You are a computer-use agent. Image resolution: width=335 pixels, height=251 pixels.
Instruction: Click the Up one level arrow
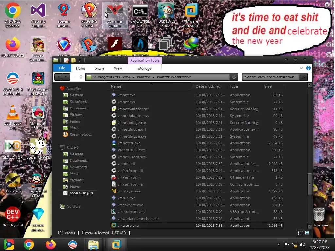[x=81, y=77]
